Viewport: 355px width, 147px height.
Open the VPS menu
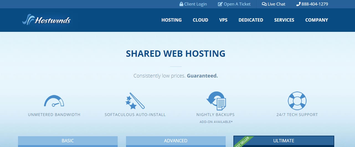[x=223, y=20]
